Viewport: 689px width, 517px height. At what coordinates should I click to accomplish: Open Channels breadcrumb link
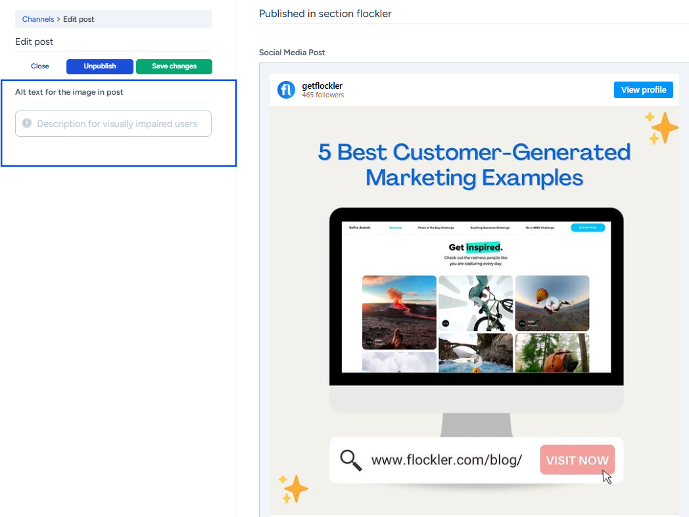click(x=37, y=19)
